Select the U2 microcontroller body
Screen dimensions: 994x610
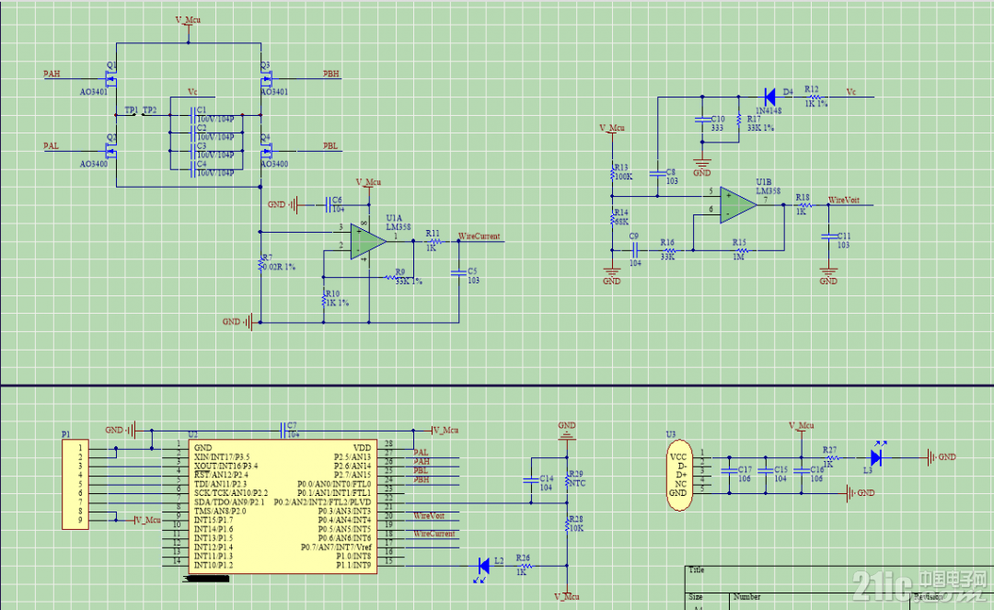point(283,507)
